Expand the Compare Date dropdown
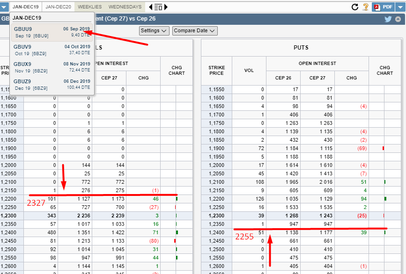 tap(195, 31)
